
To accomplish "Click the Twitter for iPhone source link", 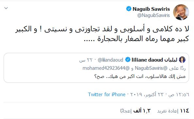I will coord(107,95).
